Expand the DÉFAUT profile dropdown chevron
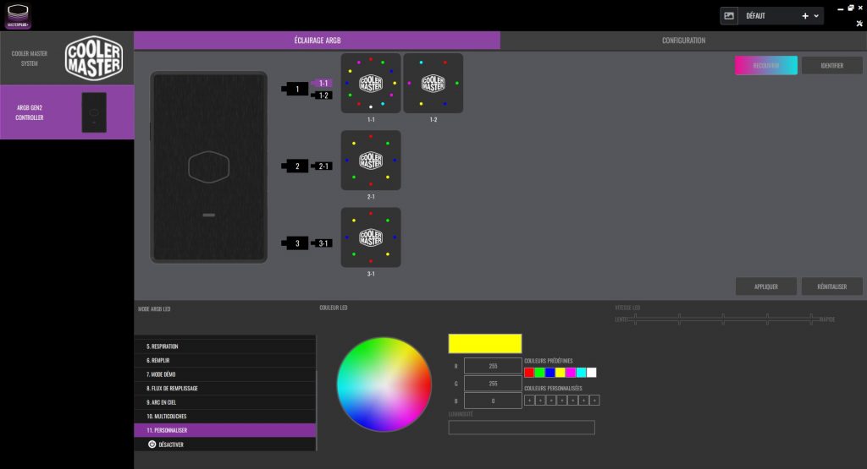 click(816, 16)
